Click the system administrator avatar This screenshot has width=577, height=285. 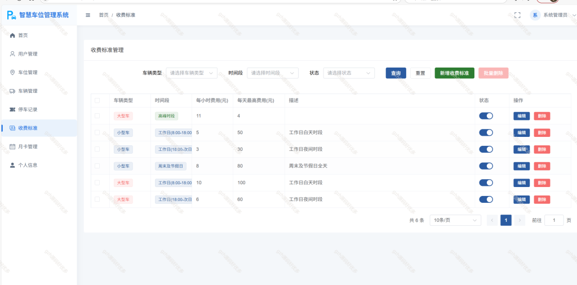(535, 15)
